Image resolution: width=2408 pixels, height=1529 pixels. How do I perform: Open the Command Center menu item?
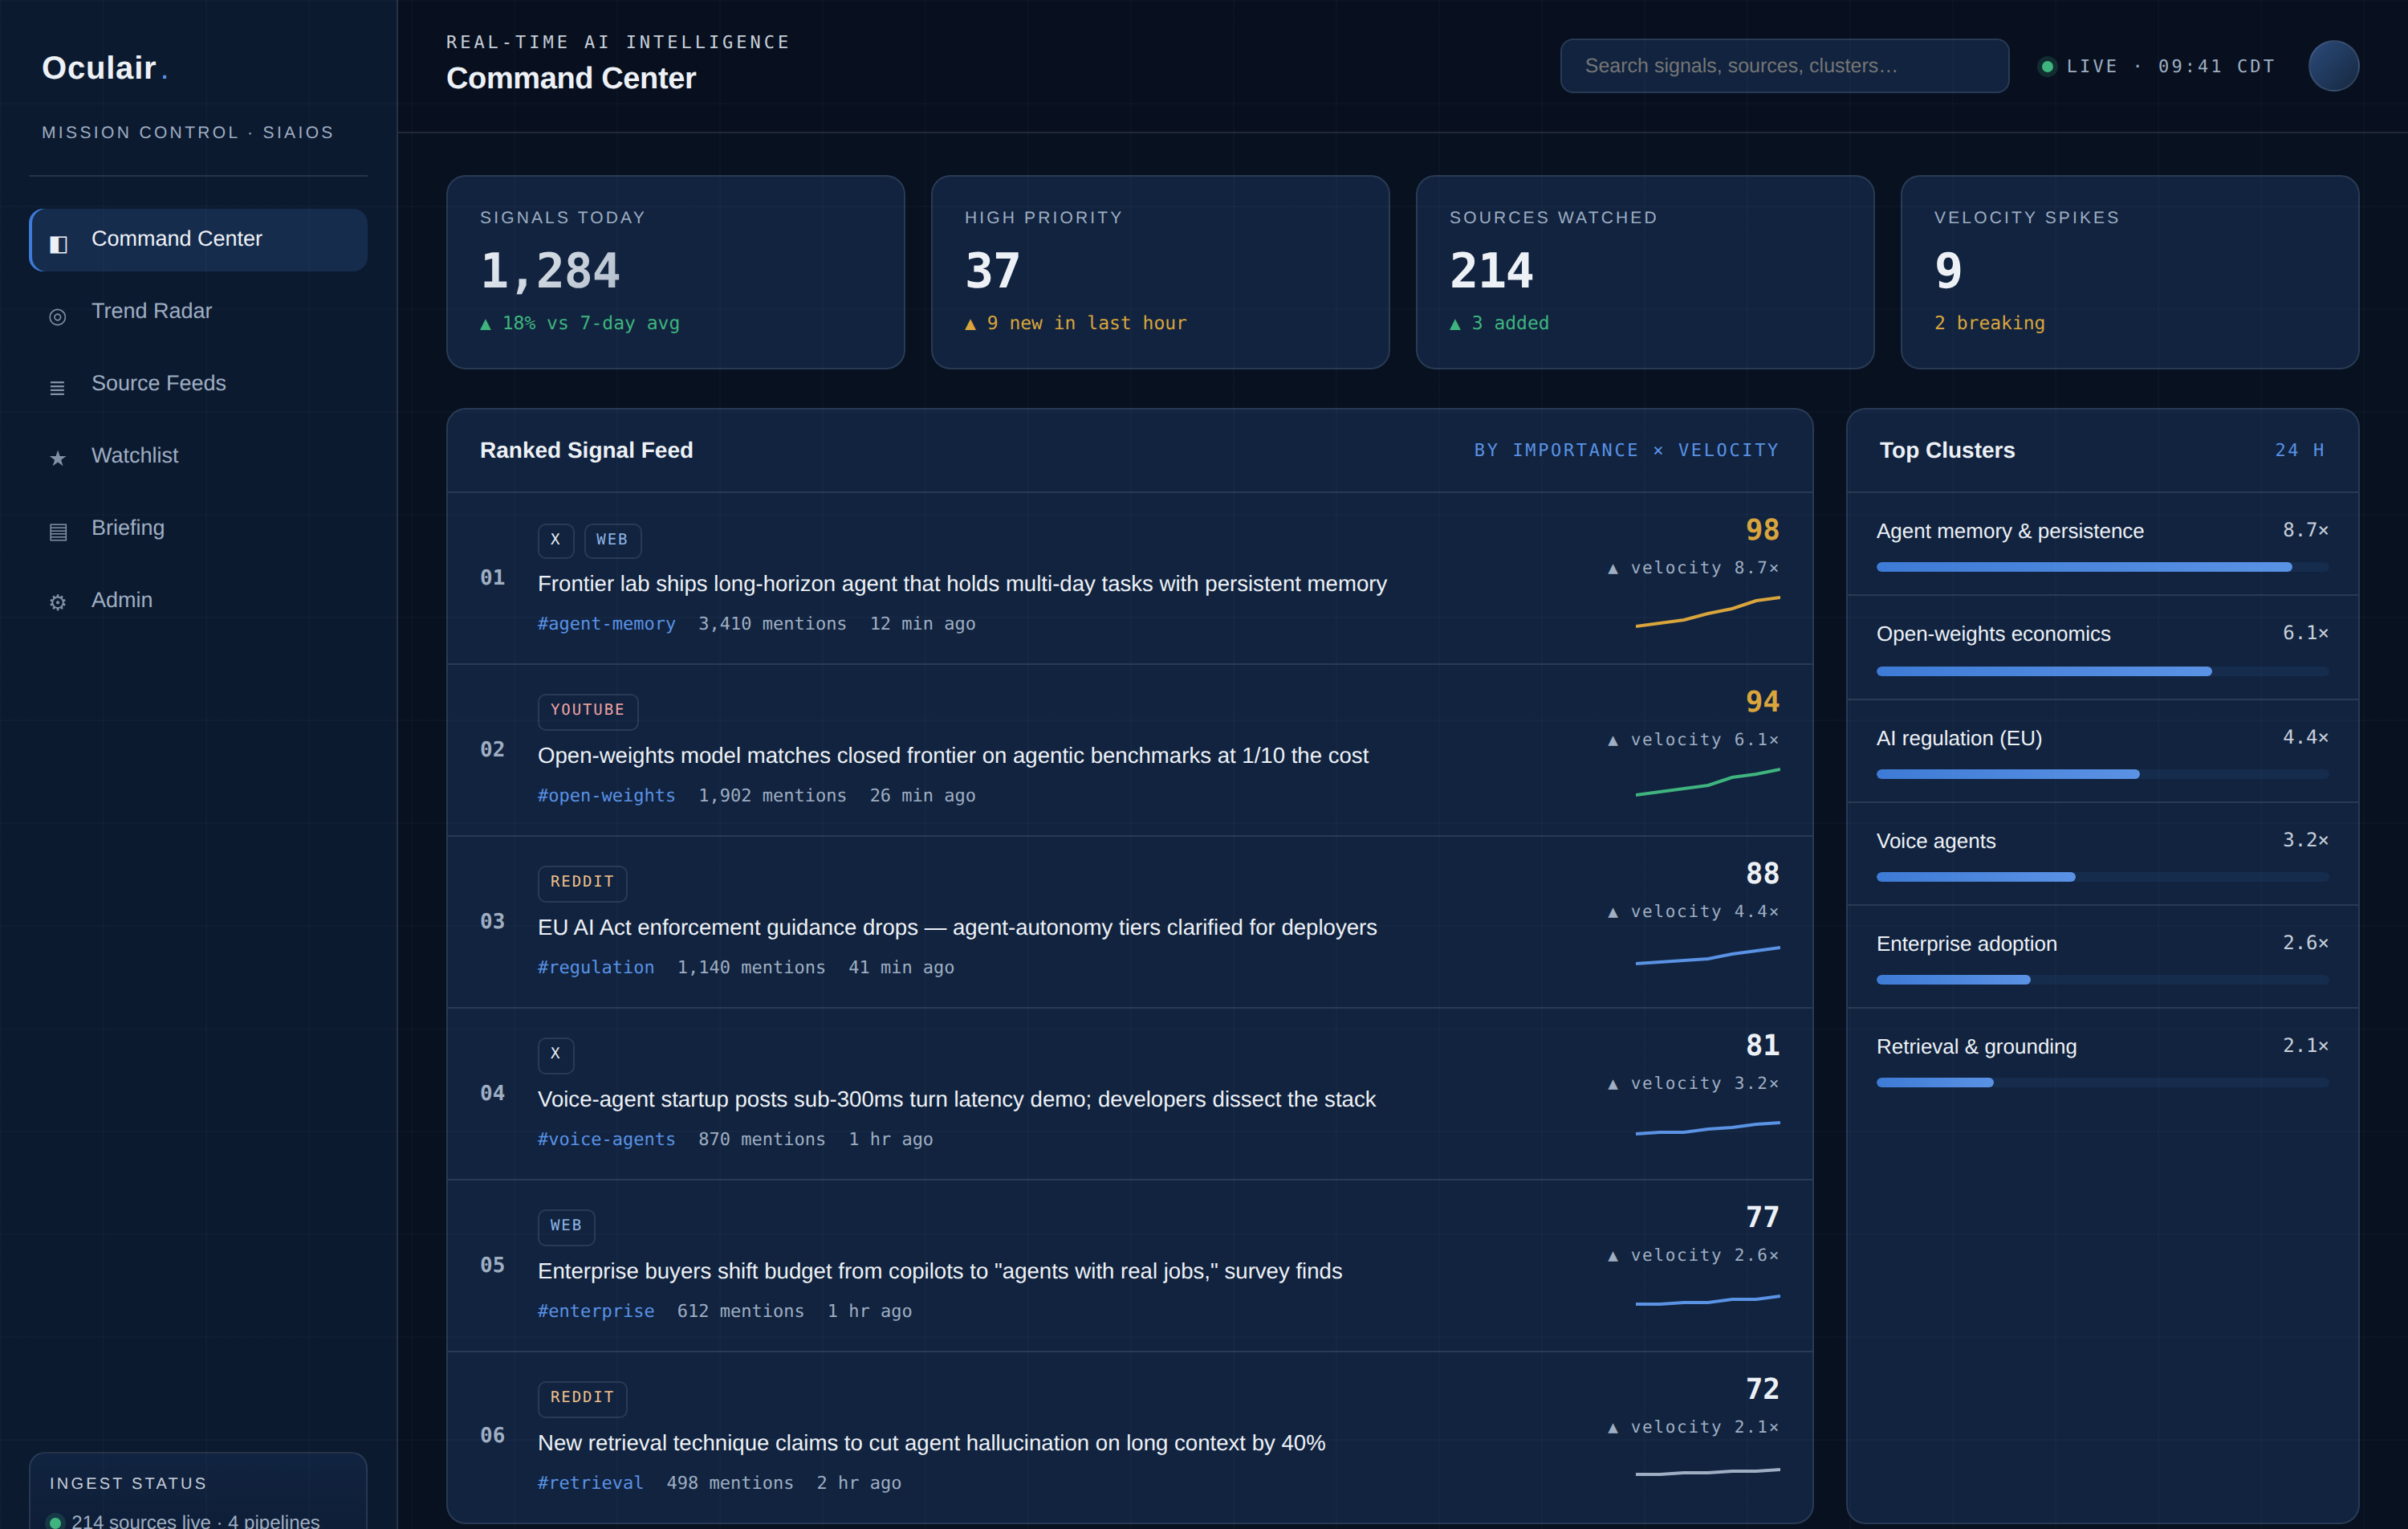pyautogui.click(x=198, y=239)
